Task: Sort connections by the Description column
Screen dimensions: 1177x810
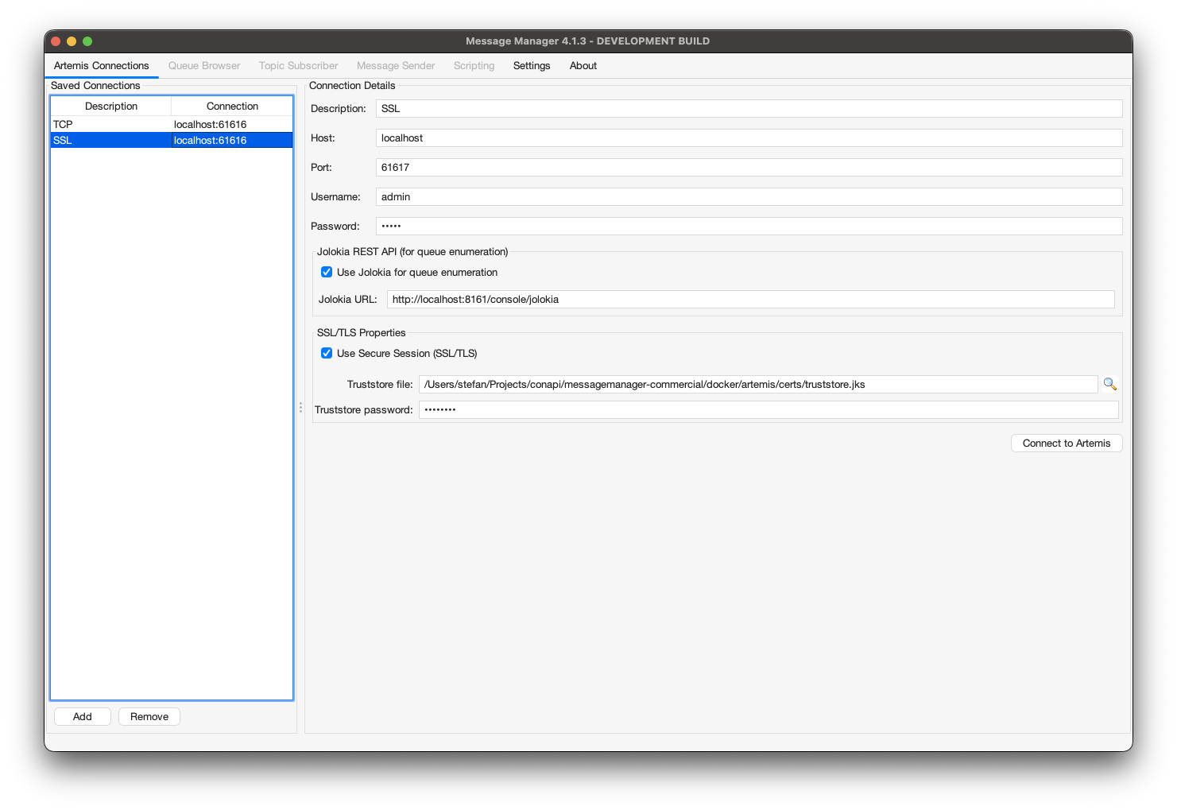Action: [110, 105]
